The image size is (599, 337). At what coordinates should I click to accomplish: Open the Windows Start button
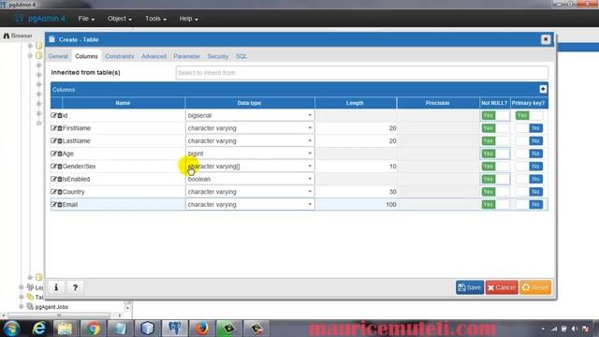[11, 329]
